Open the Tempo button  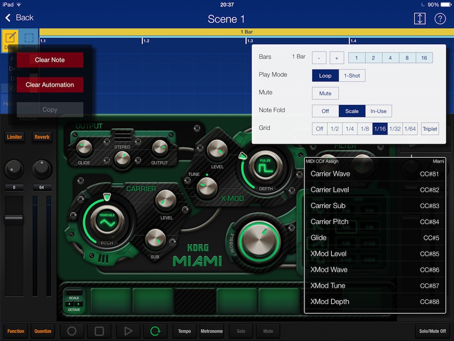coord(184,331)
